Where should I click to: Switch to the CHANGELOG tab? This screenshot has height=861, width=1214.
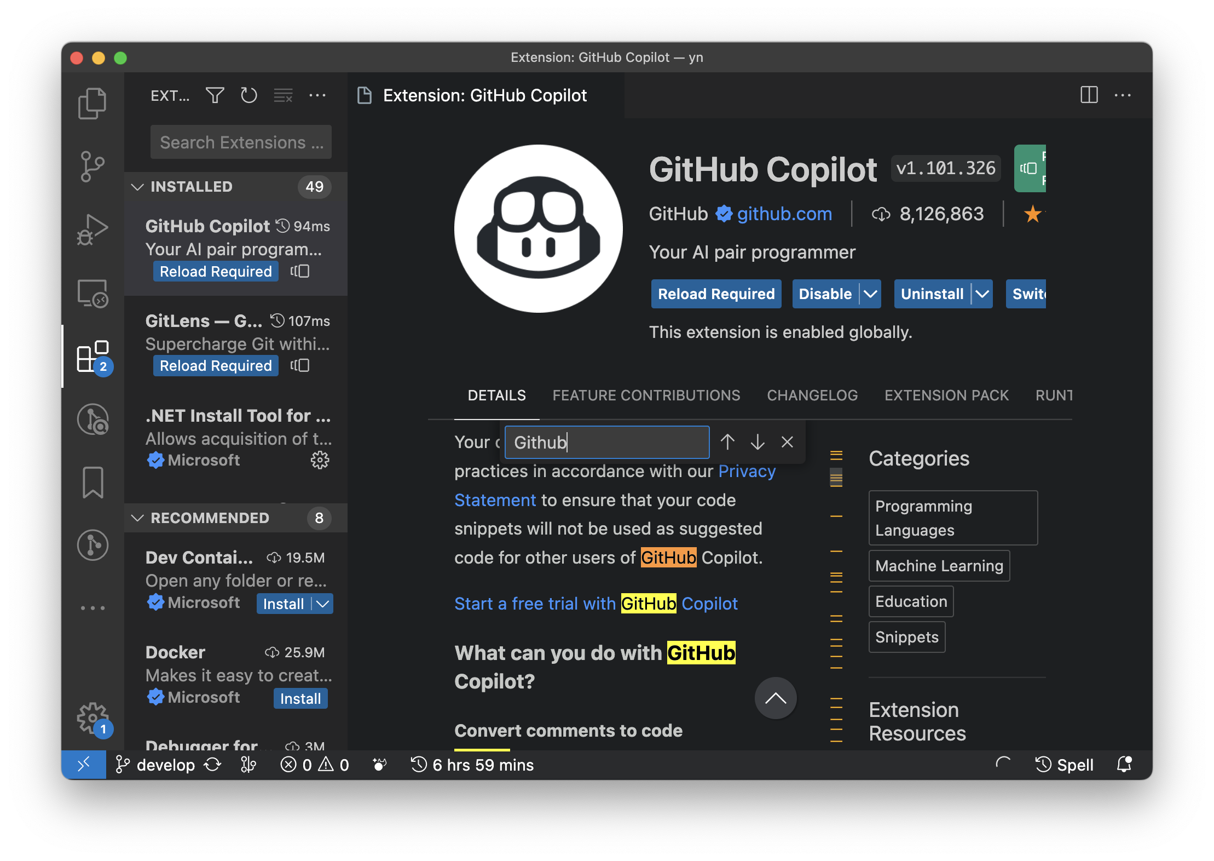[x=812, y=395]
